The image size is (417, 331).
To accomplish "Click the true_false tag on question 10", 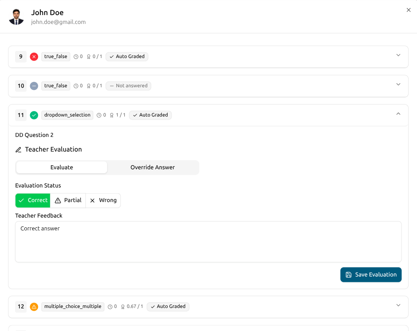I will pos(56,86).
